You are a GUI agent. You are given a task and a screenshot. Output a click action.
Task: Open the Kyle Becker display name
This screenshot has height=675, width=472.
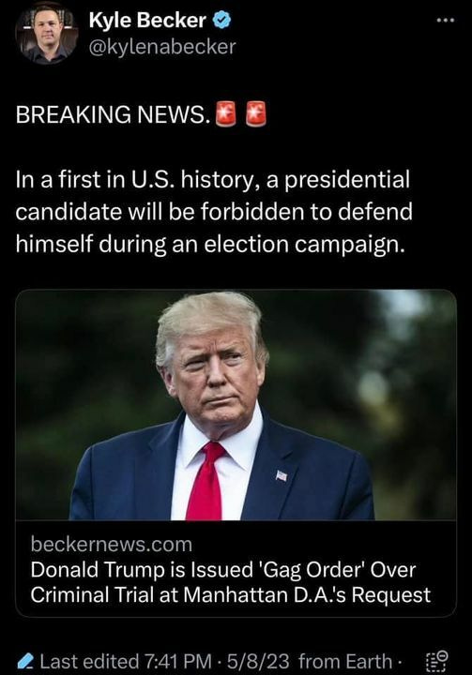147,21
